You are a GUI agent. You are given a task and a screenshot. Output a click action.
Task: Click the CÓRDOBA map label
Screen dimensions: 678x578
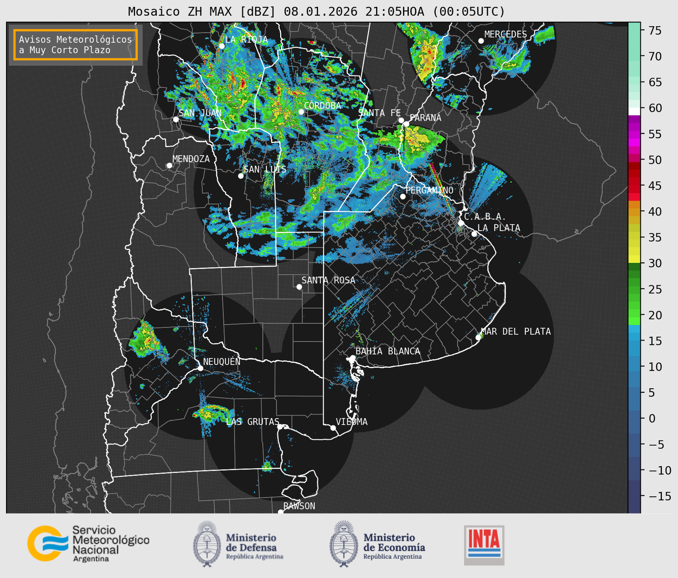[x=322, y=106]
